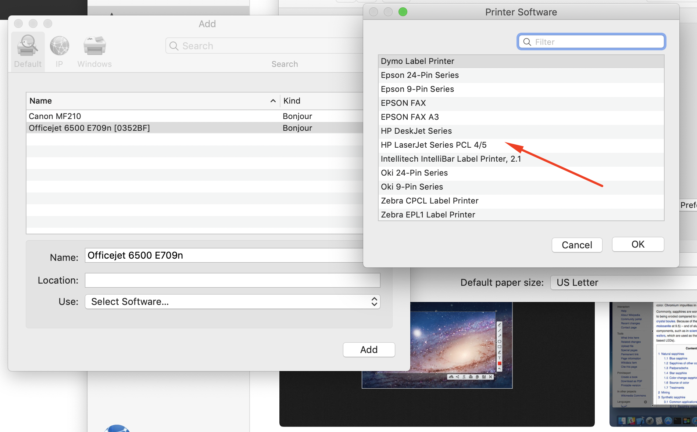Click the magnifier icon in Add Search field
Screen dimensions: 697x432
[174, 46]
